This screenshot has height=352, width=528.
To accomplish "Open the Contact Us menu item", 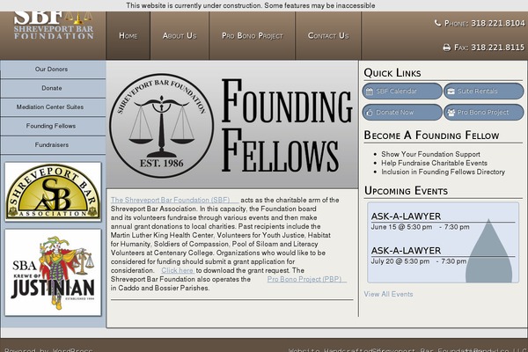I will pyautogui.click(x=328, y=36).
